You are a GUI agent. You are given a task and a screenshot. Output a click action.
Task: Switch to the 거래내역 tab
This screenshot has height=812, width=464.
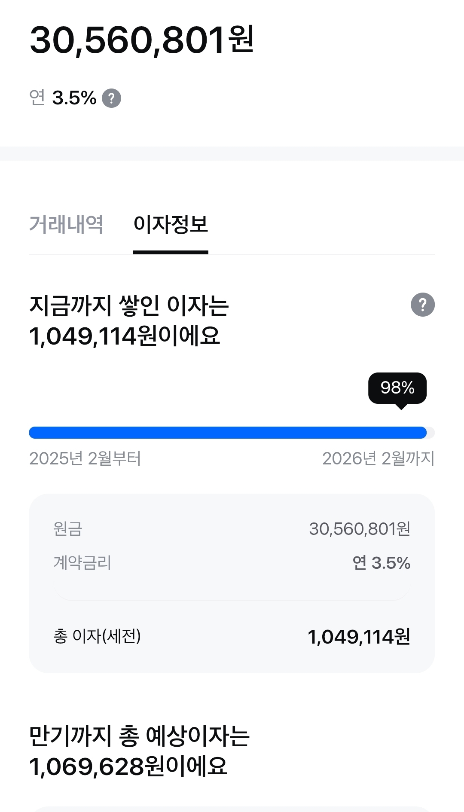[x=66, y=225]
